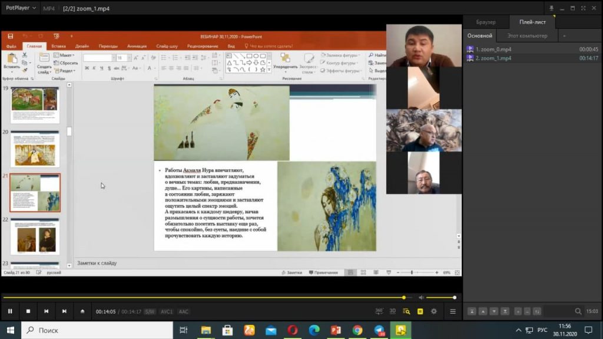The image size is (603, 339).
Task: Stop the video with the stop button
Action: click(x=28, y=311)
